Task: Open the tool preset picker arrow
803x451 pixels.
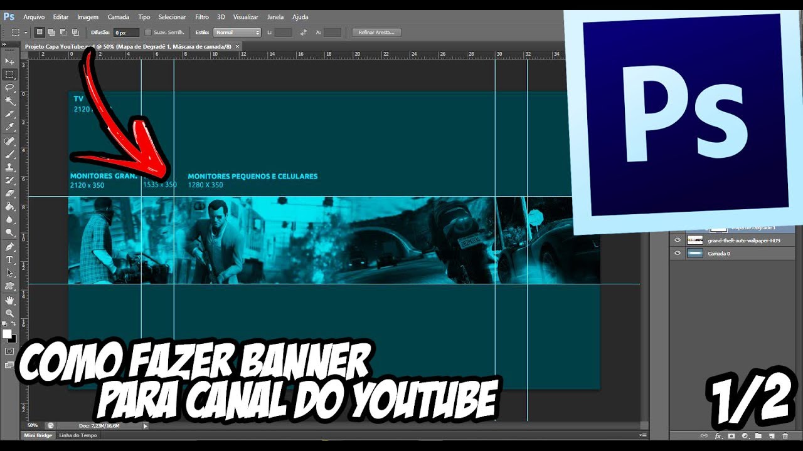Action: coord(26,33)
